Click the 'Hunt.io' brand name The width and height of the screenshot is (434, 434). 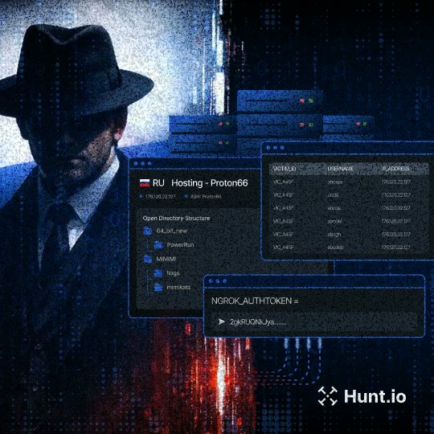click(375, 396)
